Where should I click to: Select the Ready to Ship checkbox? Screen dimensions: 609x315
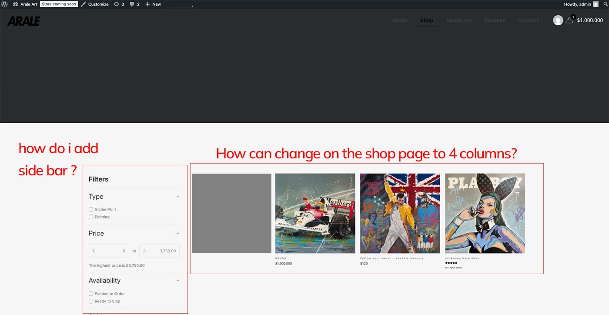pyautogui.click(x=91, y=301)
